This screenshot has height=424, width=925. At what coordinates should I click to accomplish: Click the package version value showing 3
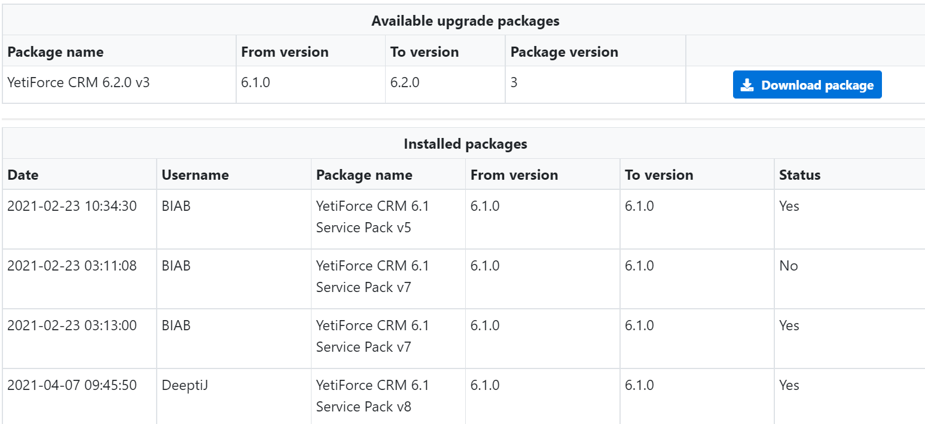point(513,82)
